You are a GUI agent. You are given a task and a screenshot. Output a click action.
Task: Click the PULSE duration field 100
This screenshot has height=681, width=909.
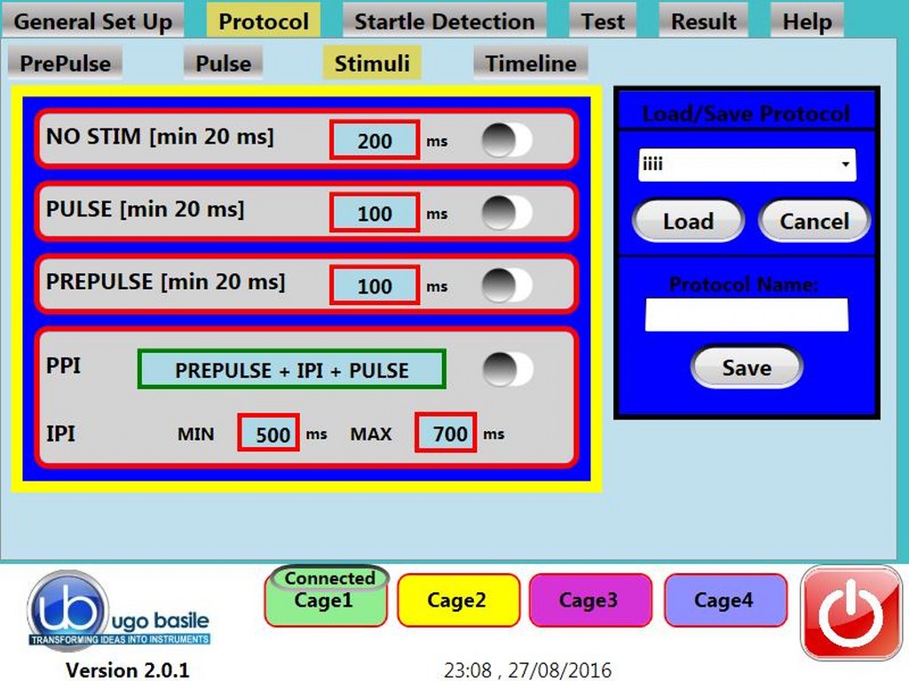coord(375,213)
